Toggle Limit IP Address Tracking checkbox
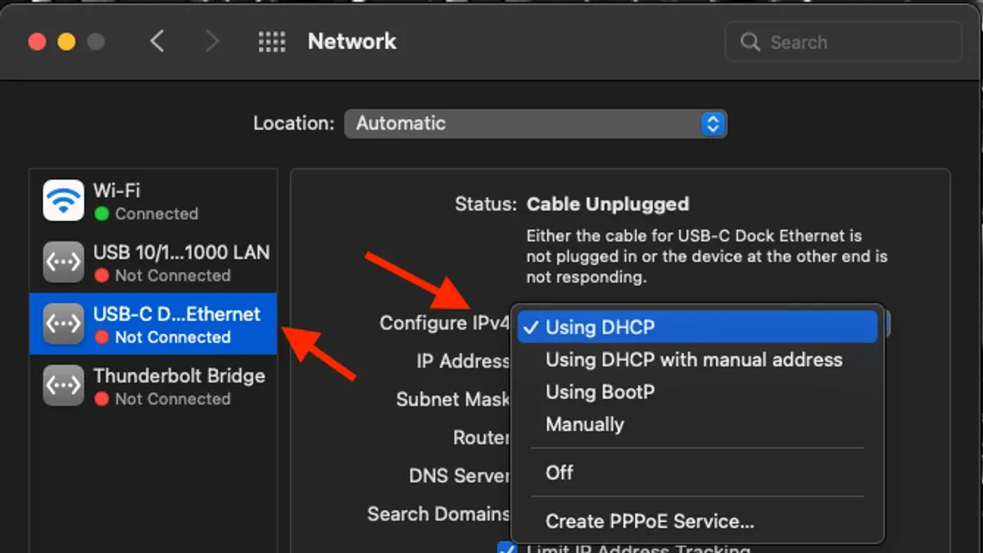This screenshot has height=553, width=983. click(x=508, y=548)
